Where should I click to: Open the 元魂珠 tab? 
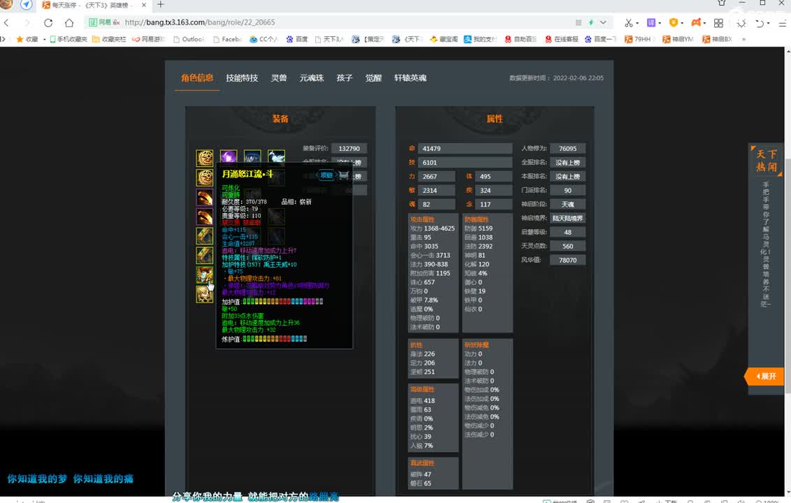[312, 78]
